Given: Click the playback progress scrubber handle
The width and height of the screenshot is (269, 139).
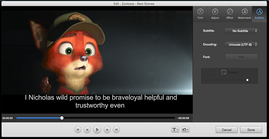Looking at the screenshot, I should click(62, 118).
